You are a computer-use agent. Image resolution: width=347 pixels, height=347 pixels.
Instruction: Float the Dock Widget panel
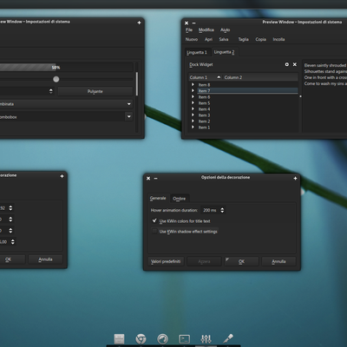coord(287,64)
